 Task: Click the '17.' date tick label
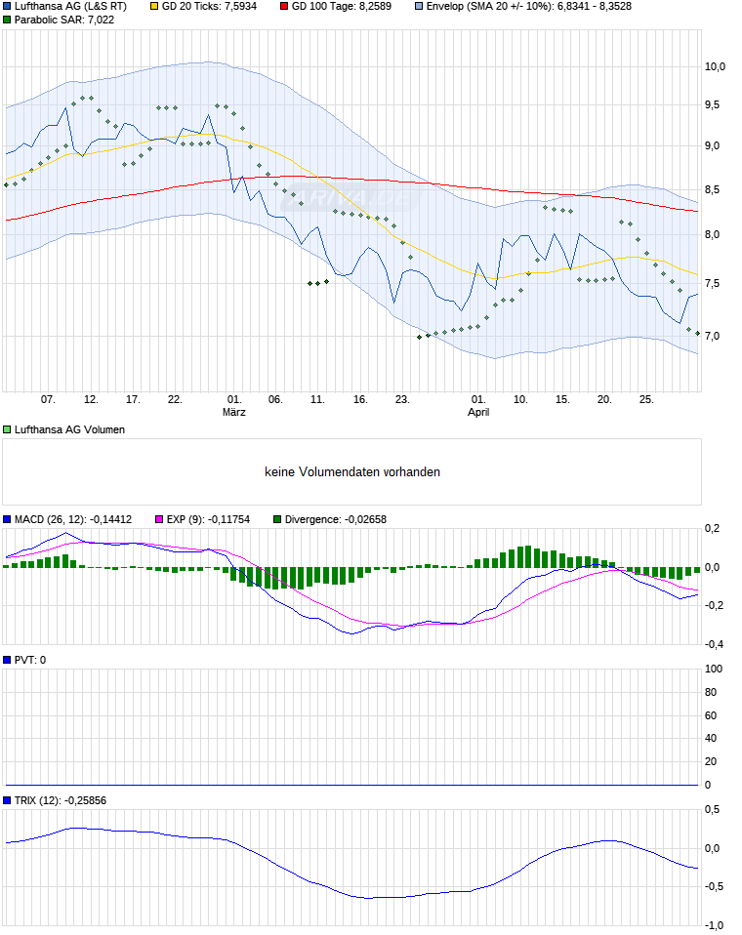coord(133,399)
